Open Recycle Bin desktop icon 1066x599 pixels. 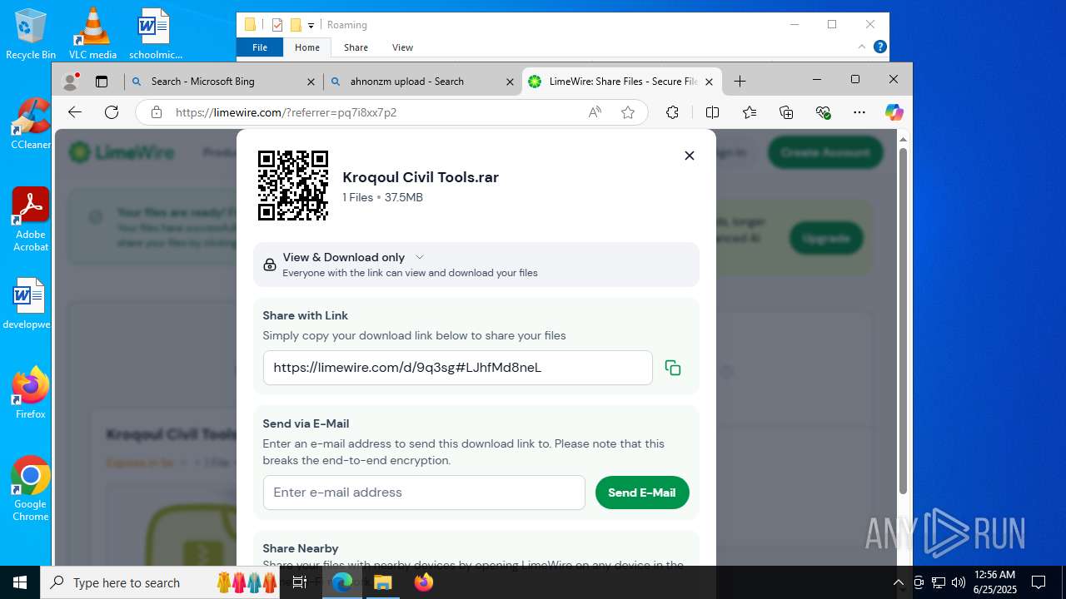click(31, 34)
